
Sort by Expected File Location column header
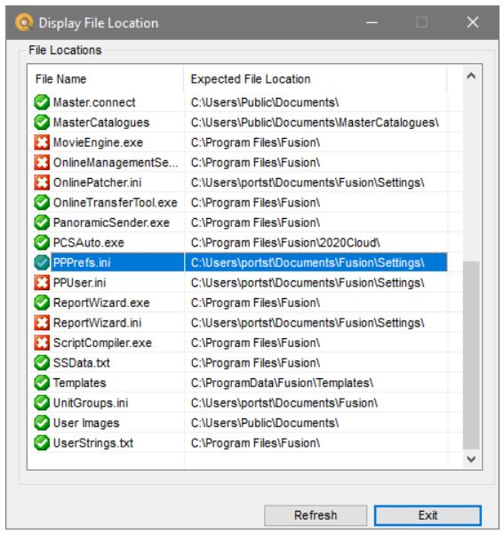(x=316, y=79)
